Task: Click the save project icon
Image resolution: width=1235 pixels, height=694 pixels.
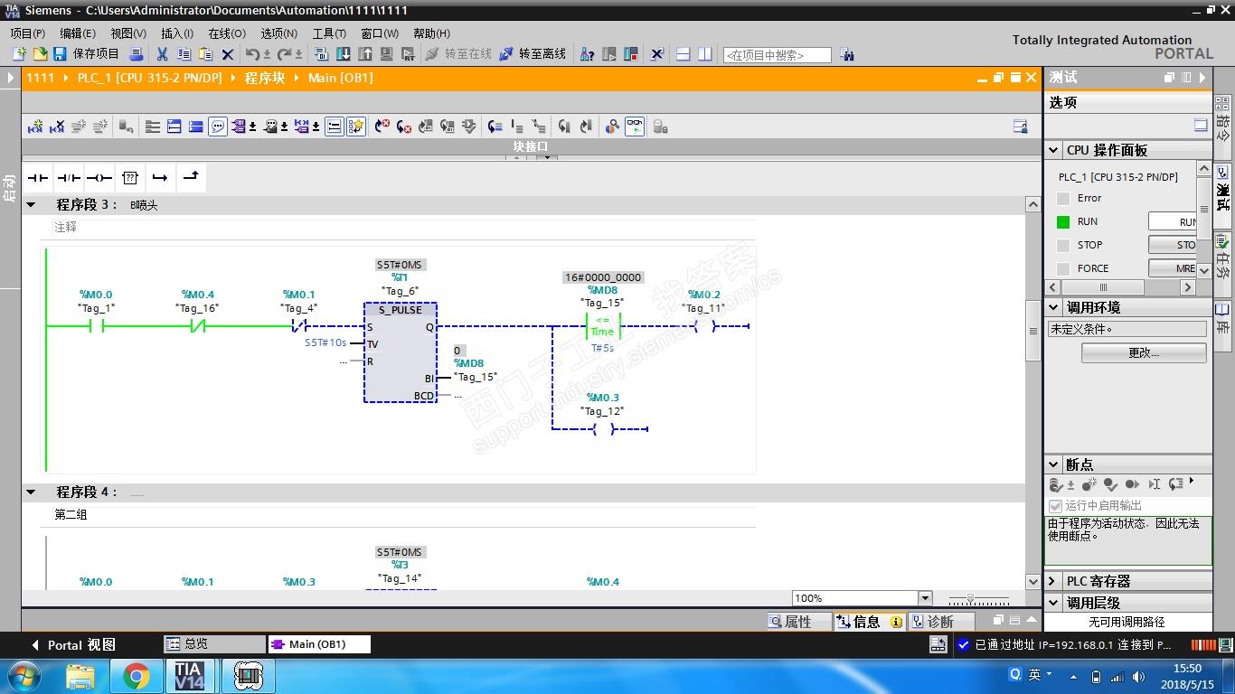Action: (x=60, y=54)
